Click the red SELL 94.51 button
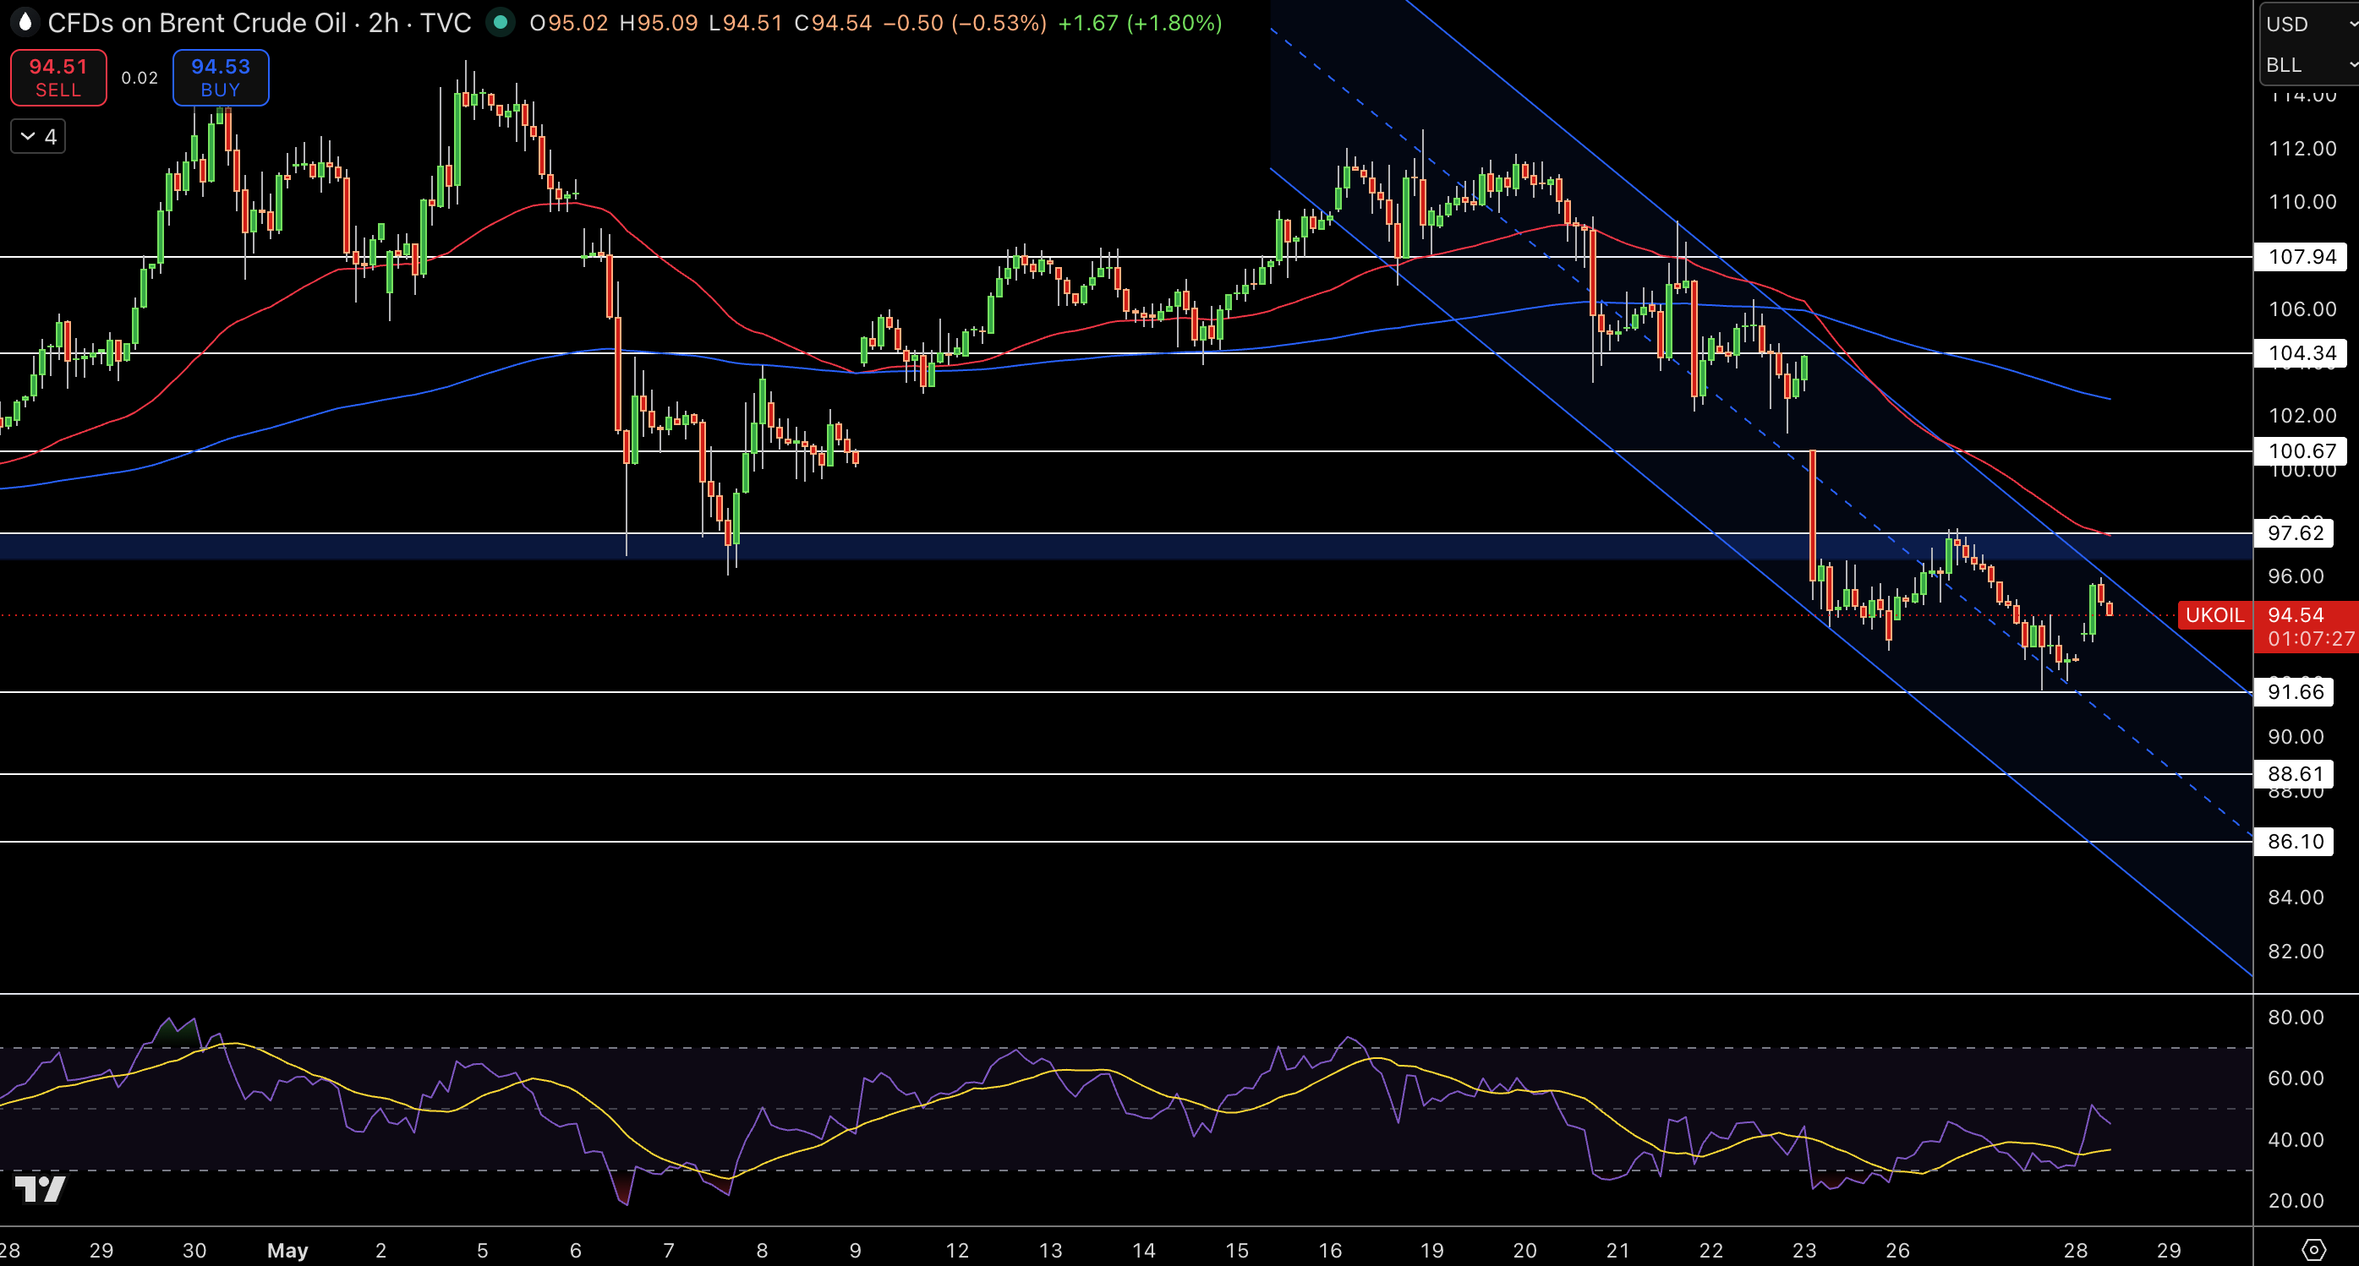Screen dimensions: 2359x1266 point(58,78)
